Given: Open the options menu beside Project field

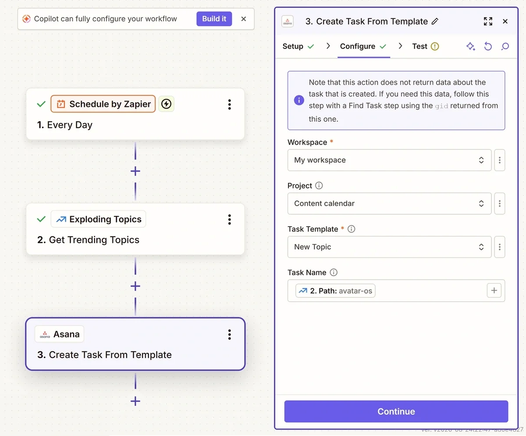Looking at the screenshot, I should [x=500, y=203].
